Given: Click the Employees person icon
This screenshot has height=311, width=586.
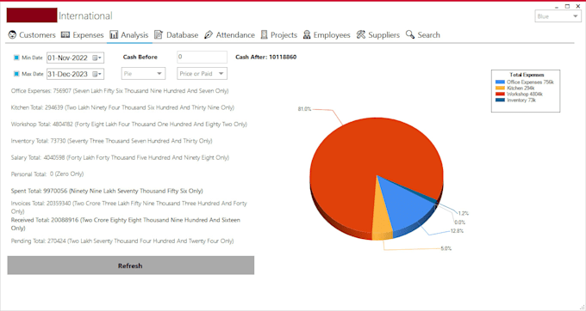Looking at the screenshot, I should coord(307,35).
